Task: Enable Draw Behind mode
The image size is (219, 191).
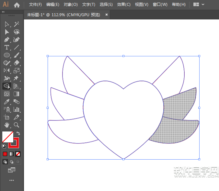Action: click(x=12, y=162)
